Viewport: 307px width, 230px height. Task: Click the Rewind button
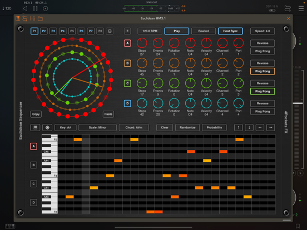click(x=204, y=31)
